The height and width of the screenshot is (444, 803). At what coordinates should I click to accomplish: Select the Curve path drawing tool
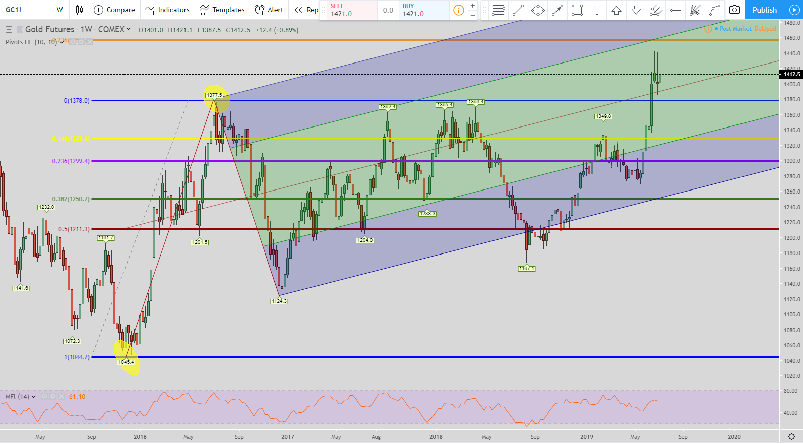pos(715,10)
